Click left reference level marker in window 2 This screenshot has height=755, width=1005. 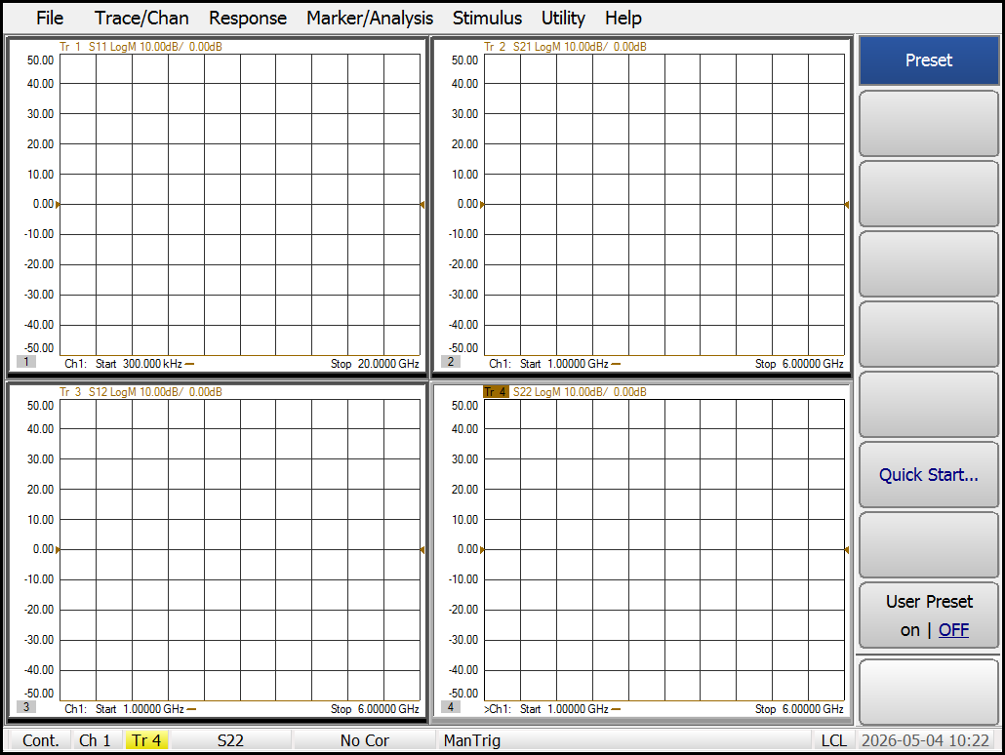click(482, 205)
